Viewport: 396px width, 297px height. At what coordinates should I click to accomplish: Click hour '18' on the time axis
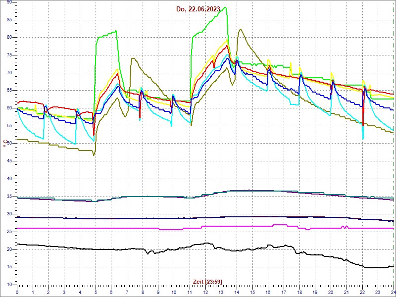(x=299, y=292)
